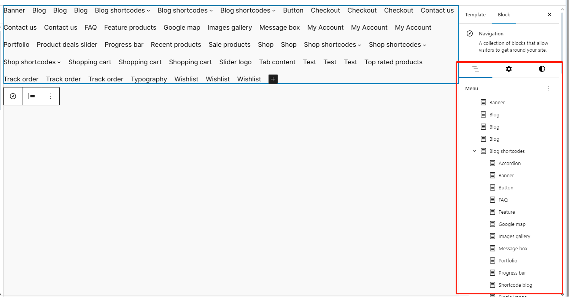Click the Navigation compass icon in block toolbar

click(13, 96)
